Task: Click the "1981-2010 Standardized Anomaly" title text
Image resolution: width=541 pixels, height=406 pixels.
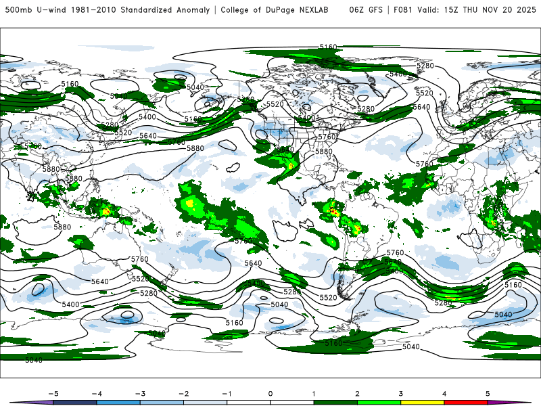Action: coord(141,9)
